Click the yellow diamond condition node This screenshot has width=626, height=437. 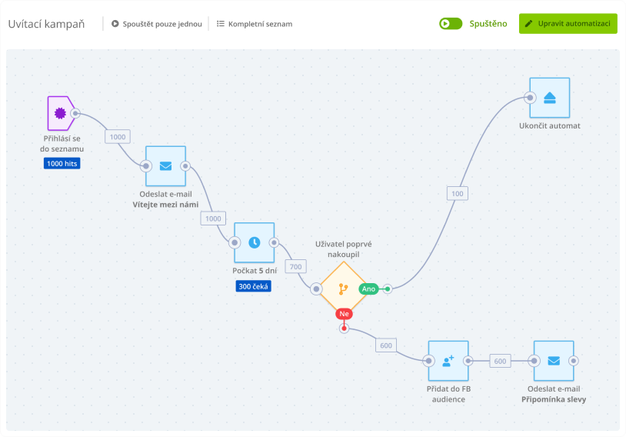tap(343, 289)
